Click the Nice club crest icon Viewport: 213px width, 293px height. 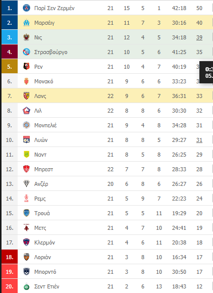pyautogui.click(x=27, y=37)
